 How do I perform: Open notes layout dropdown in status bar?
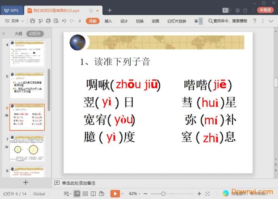click(x=68, y=194)
